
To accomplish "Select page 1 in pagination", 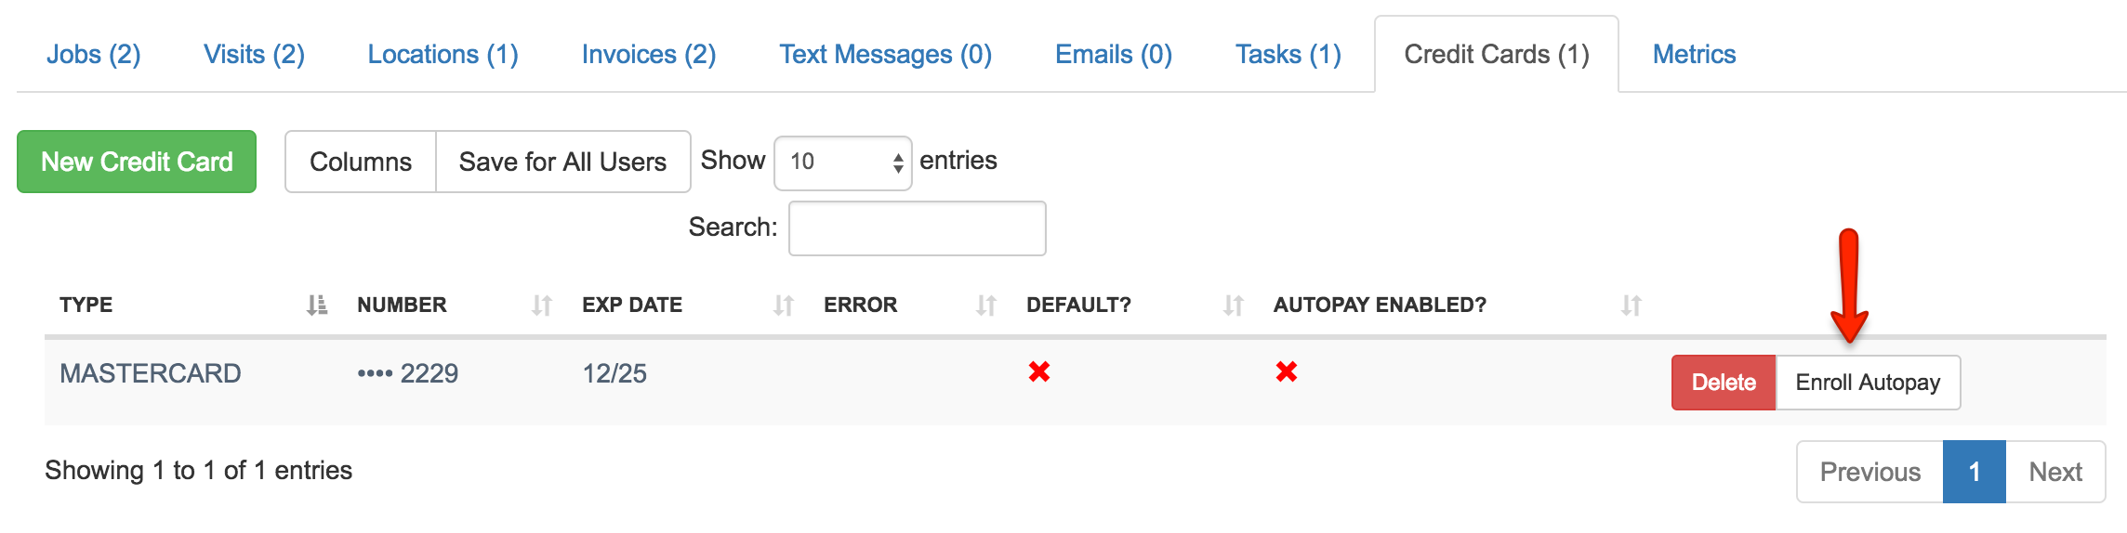I will pyautogui.click(x=1975, y=472).
